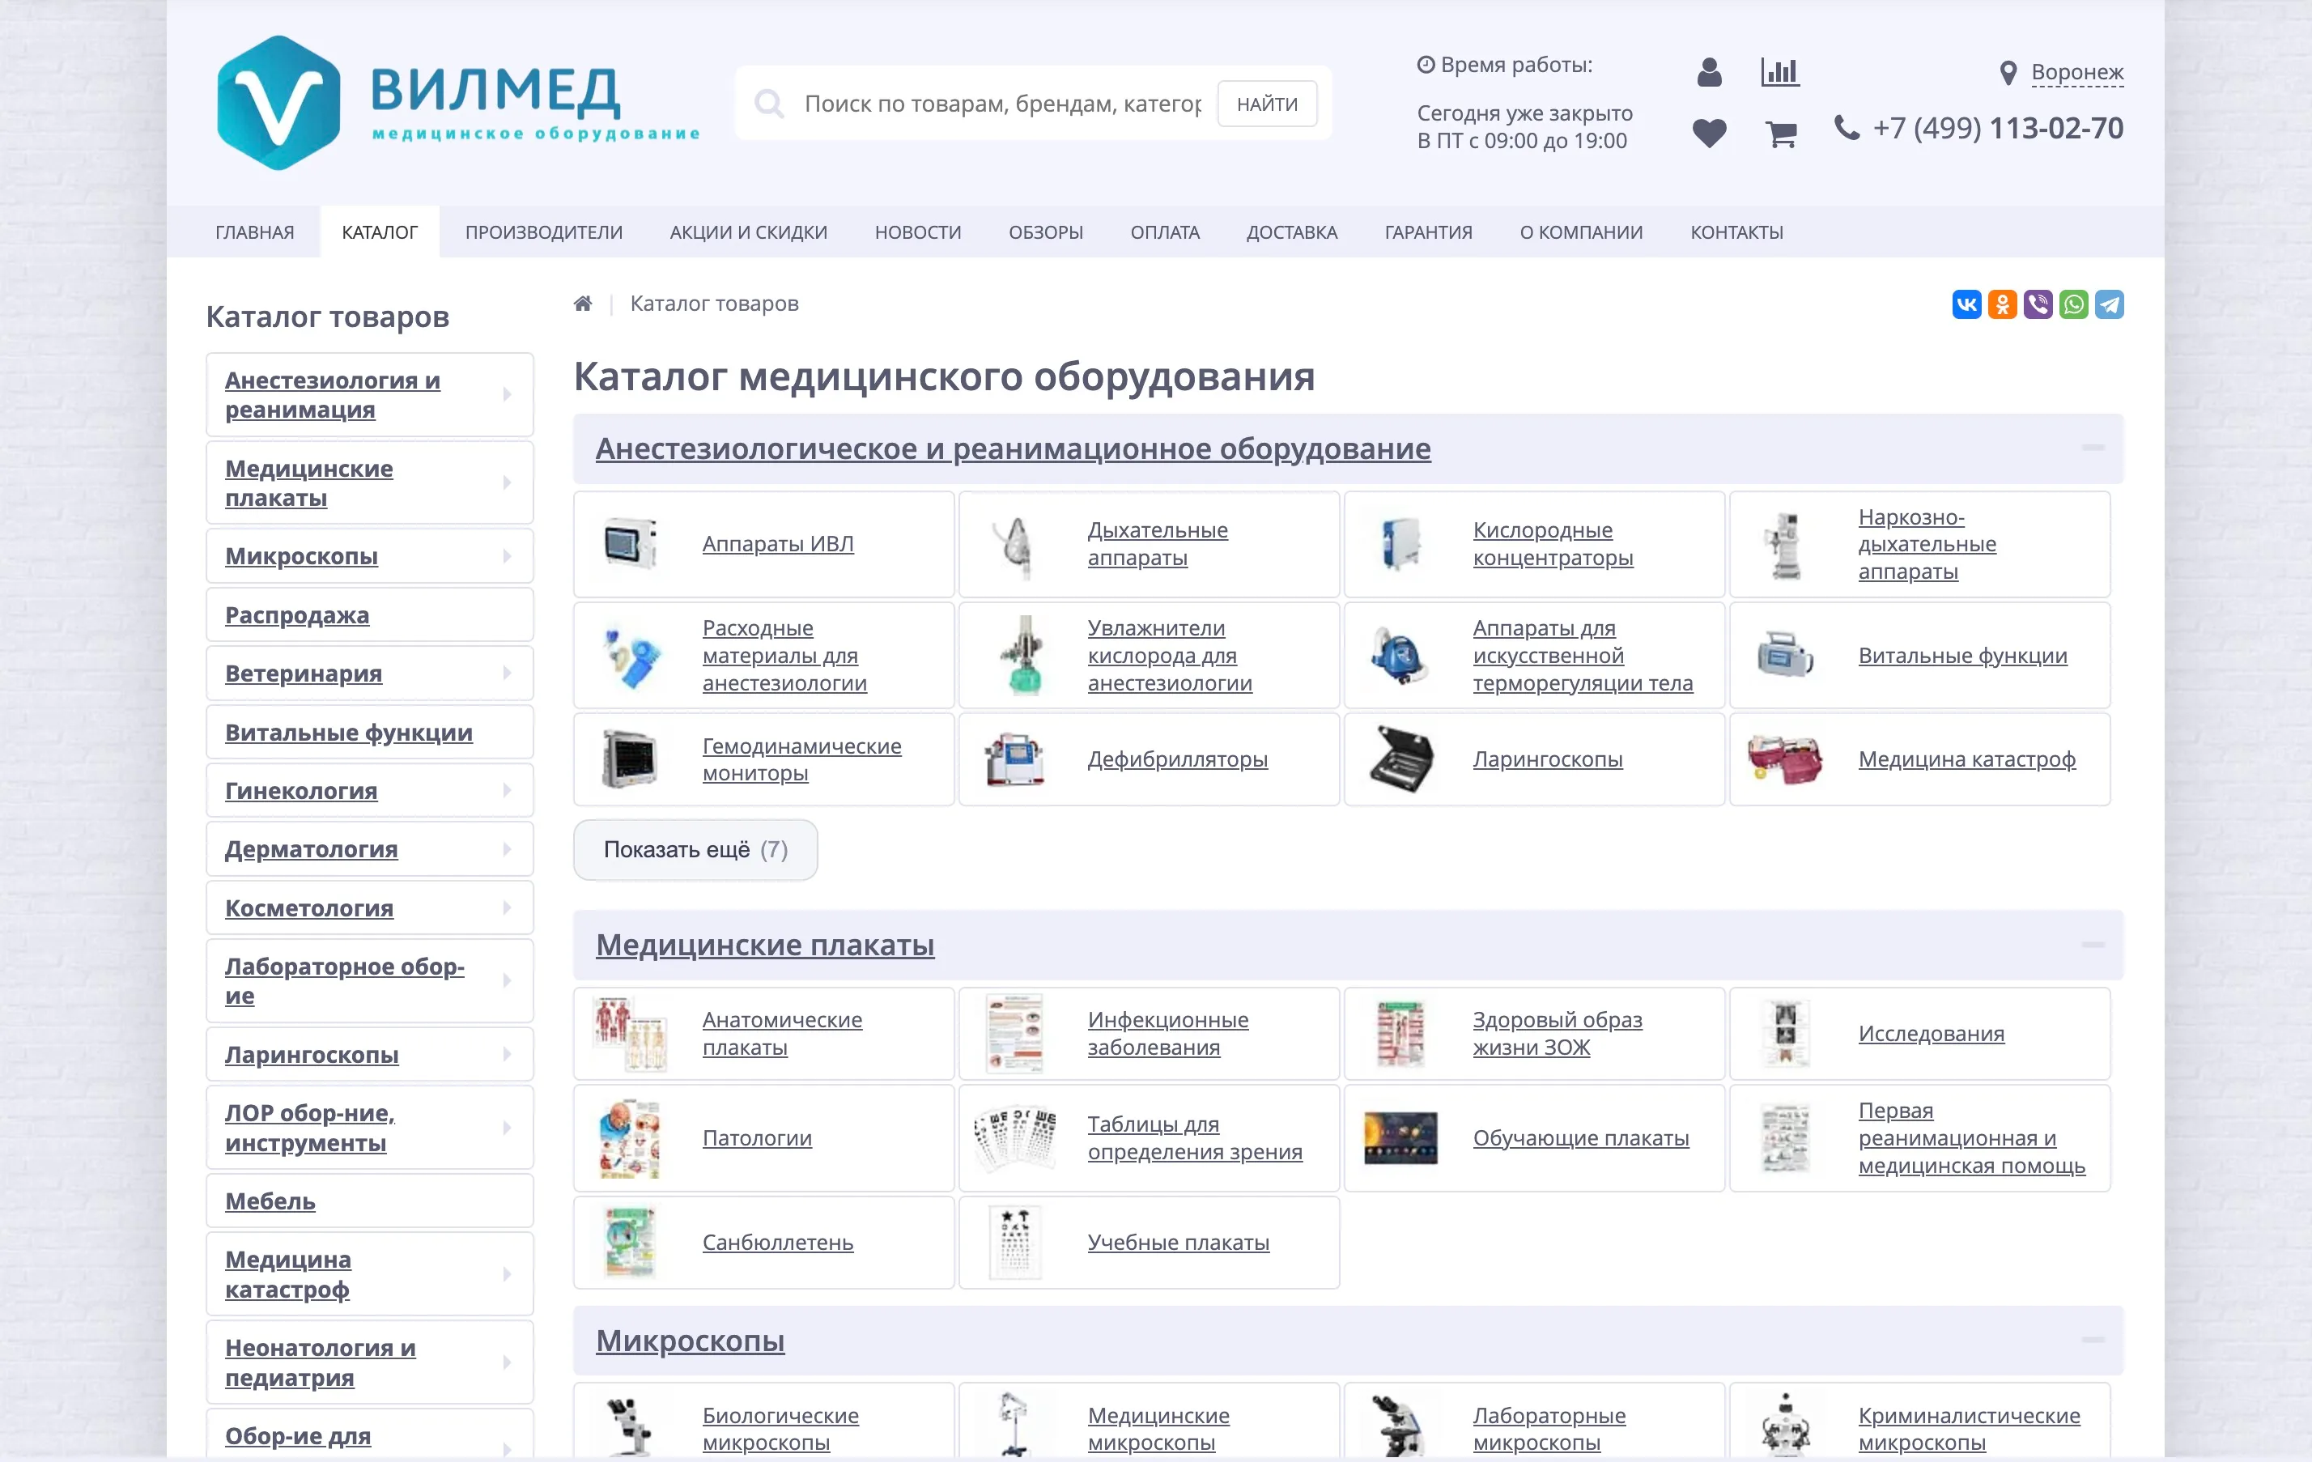Open the favorites heart icon
Image resolution: width=2312 pixels, height=1462 pixels.
1709,133
